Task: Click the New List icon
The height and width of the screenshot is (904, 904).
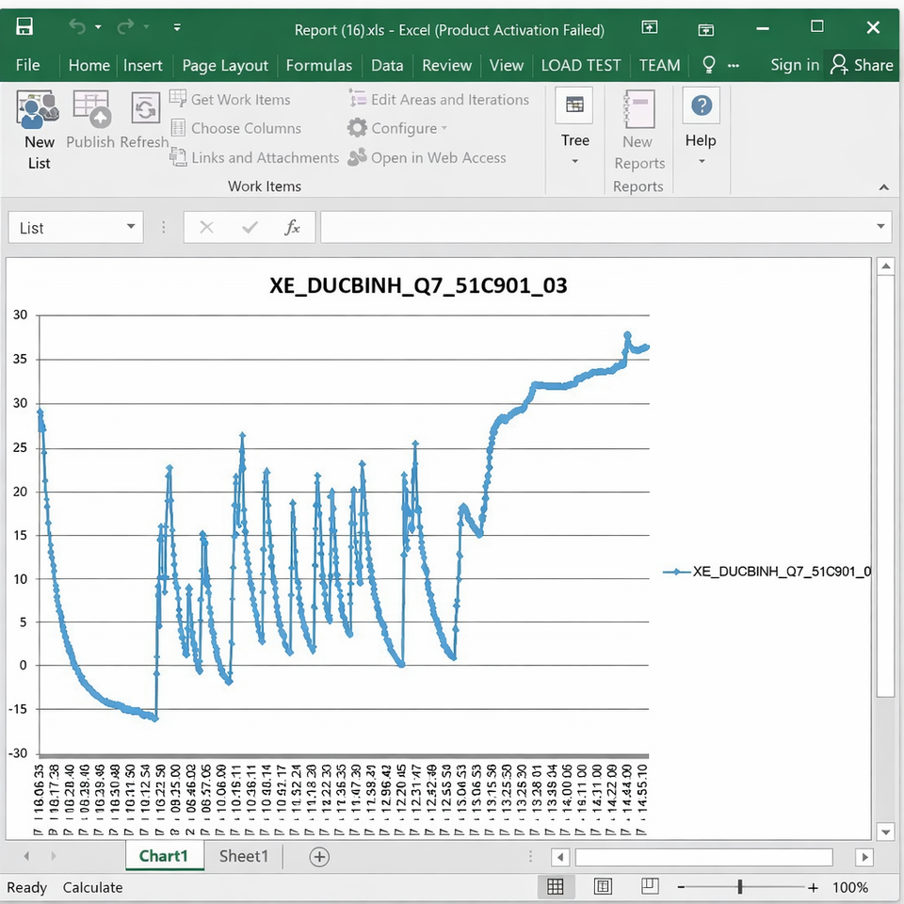Action: point(39,110)
